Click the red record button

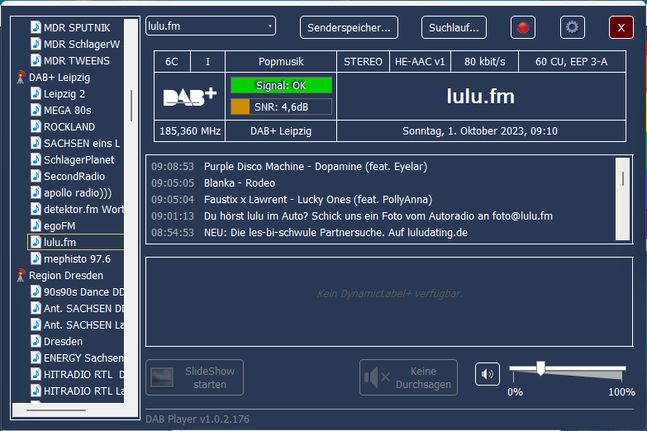(x=522, y=27)
